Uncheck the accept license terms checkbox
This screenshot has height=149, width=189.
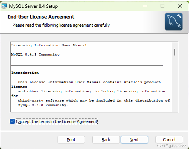tap(13, 121)
